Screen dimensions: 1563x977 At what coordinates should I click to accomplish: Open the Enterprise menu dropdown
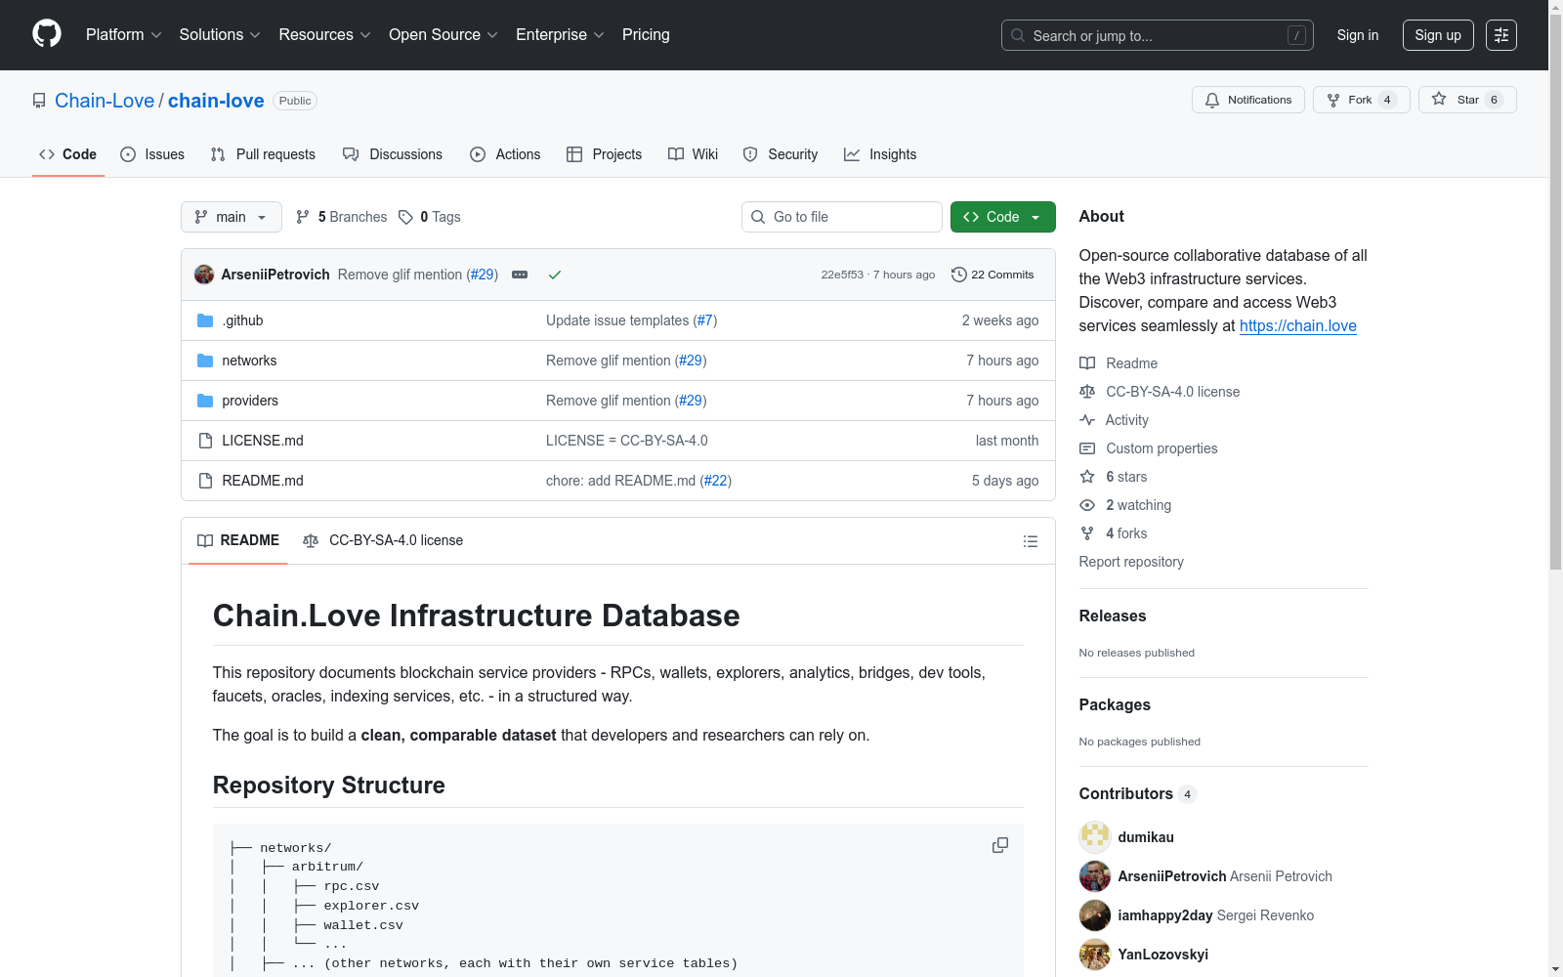[x=560, y=35]
